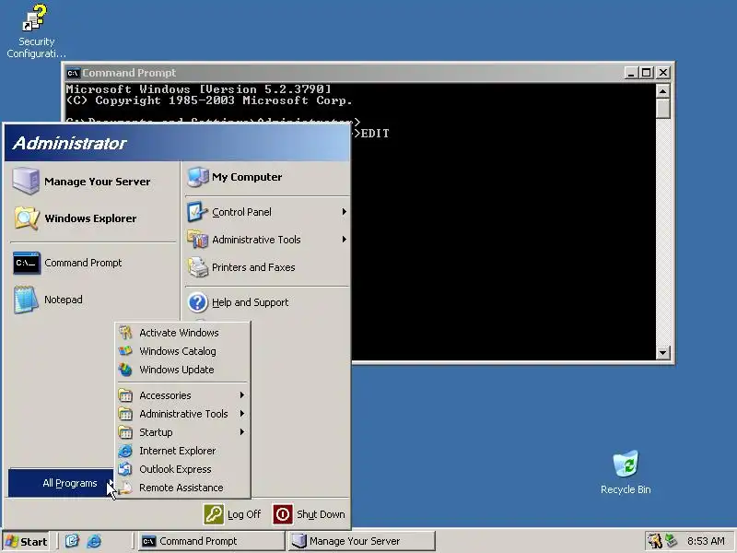Click the Printers and Faxes icon
This screenshot has width=737, height=553.
click(x=198, y=267)
